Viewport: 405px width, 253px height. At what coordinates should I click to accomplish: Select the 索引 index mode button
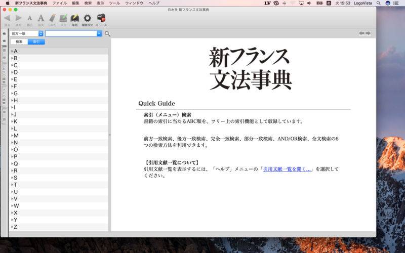[36, 42]
